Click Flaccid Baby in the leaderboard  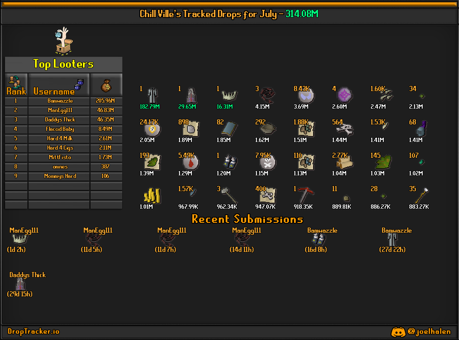(60, 129)
